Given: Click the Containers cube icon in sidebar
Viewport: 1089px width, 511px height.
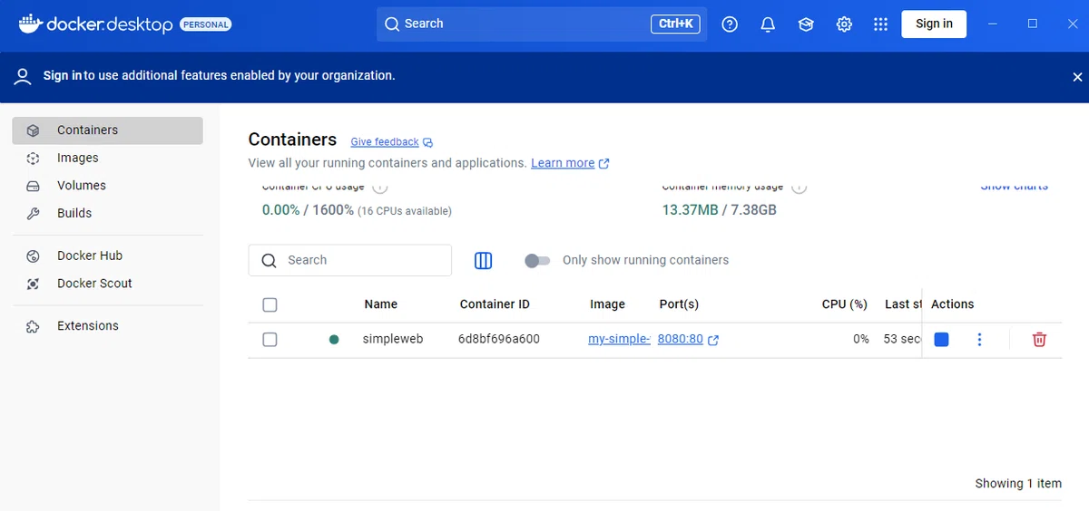Looking at the screenshot, I should pos(33,130).
